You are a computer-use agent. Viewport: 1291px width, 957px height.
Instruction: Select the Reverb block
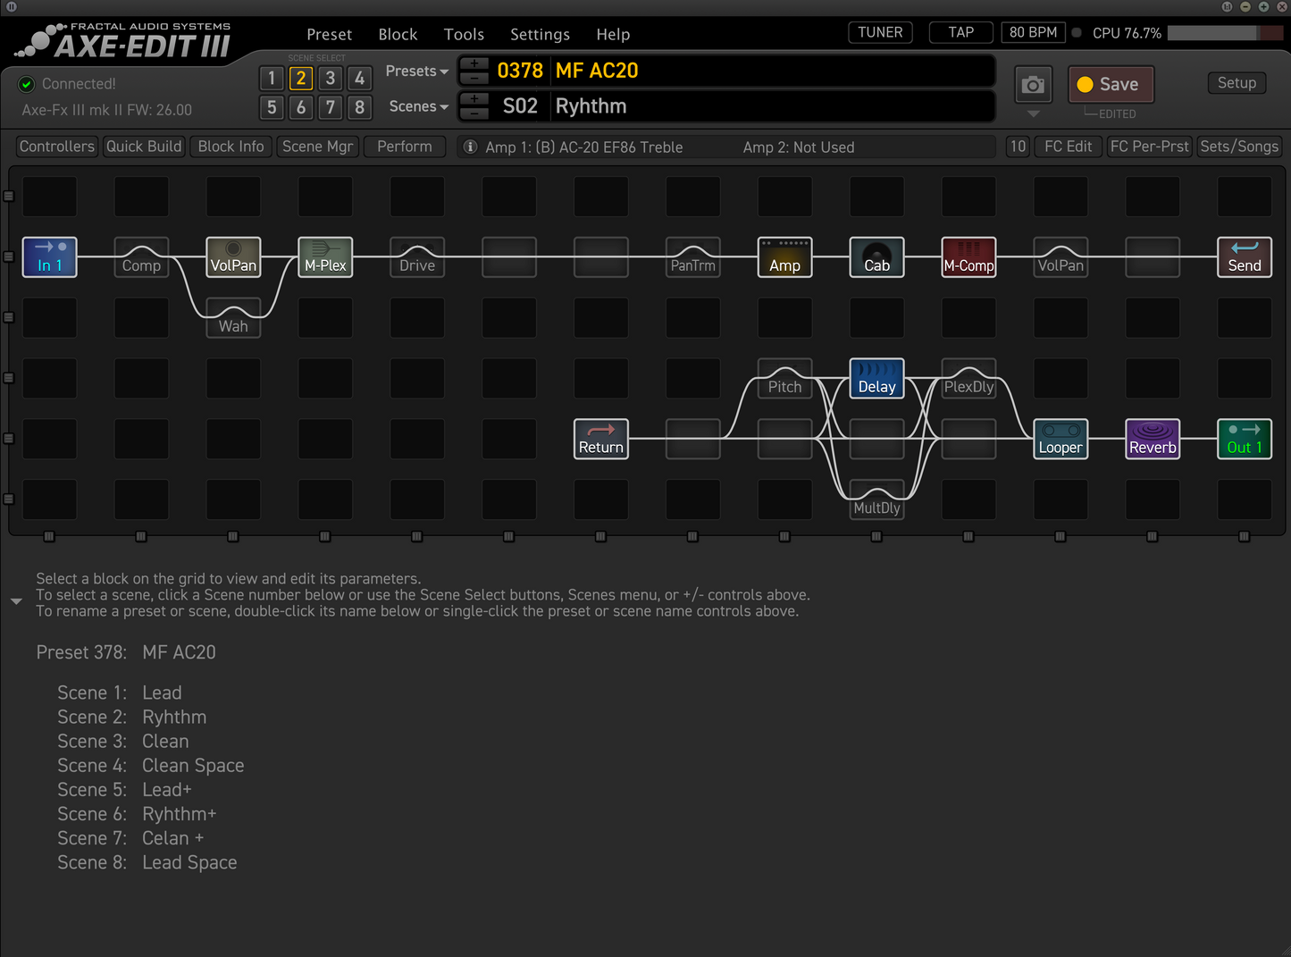[1153, 440]
